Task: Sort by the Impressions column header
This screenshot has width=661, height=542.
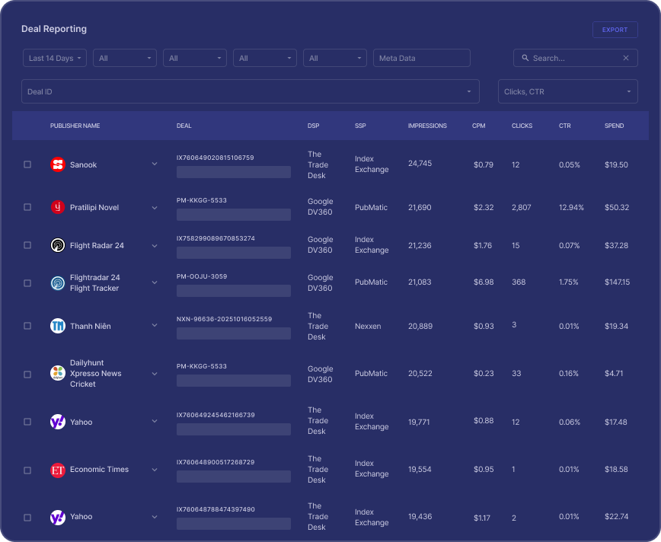Action: click(427, 126)
